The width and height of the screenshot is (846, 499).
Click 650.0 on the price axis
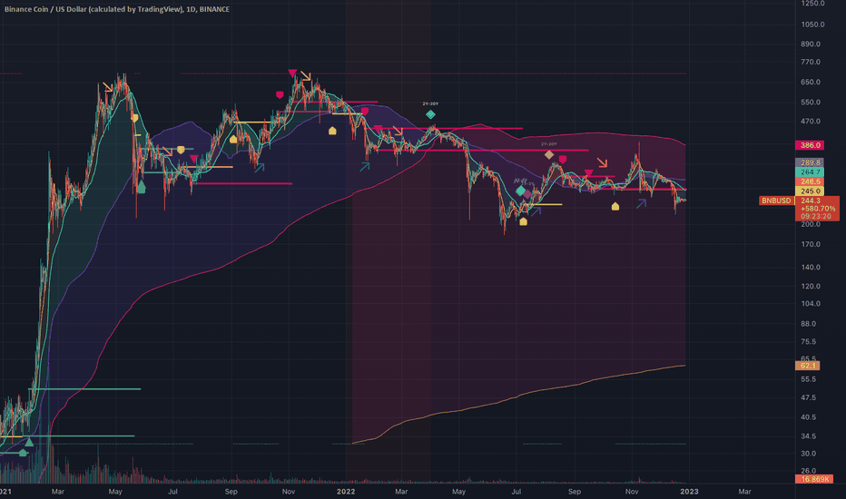[811, 82]
